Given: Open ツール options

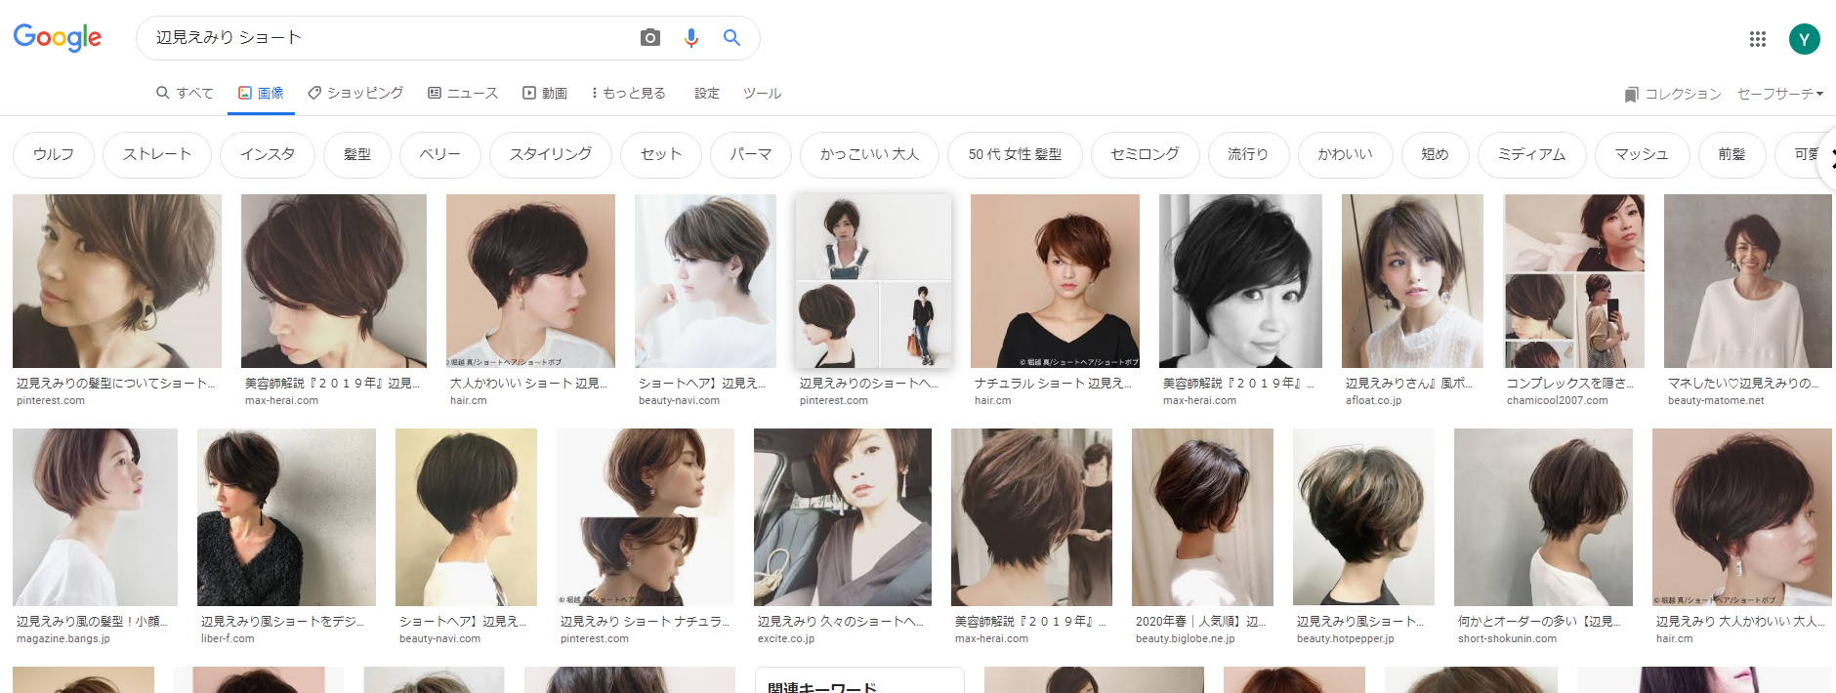Looking at the screenshot, I should click(x=762, y=93).
